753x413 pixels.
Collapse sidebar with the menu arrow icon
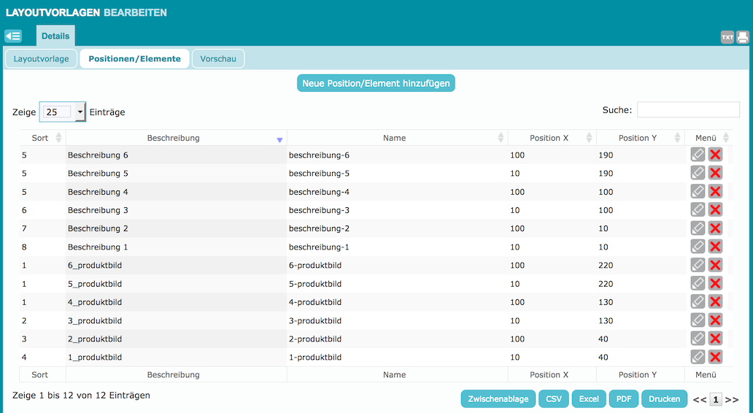13,36
